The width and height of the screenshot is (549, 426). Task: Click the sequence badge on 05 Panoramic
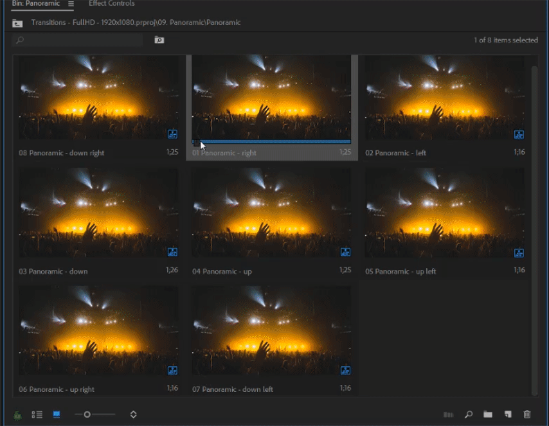(519, 253)
